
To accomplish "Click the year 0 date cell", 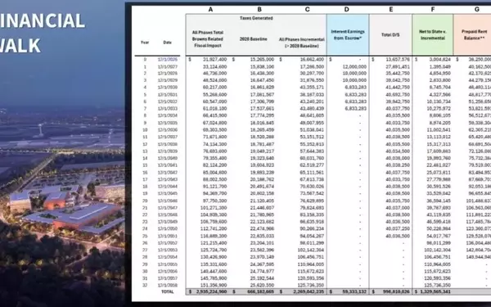I will click(x=168, y=60).
